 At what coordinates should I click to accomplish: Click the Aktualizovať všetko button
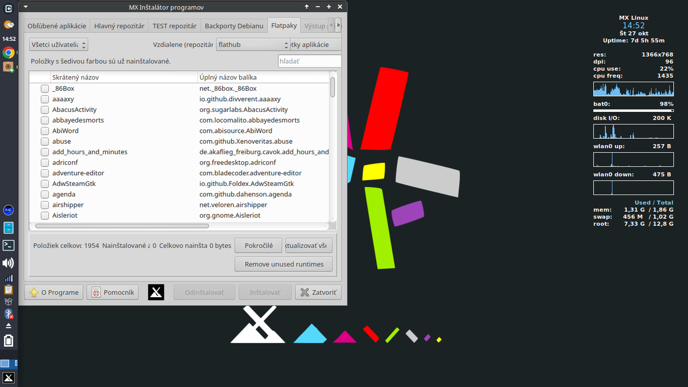pyautogui.click(x=309, y=246)
